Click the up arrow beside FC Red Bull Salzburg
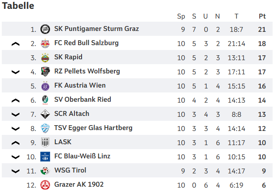This screenshot has width=273, height=192. pyautogui.click(x=16, y=44)
